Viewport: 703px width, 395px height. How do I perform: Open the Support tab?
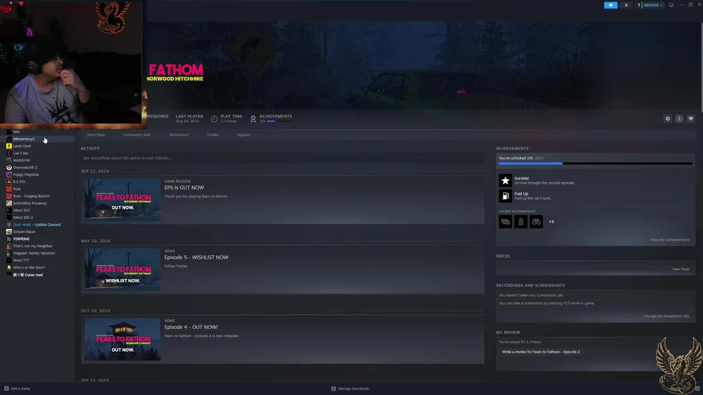(x=243, y=134)
